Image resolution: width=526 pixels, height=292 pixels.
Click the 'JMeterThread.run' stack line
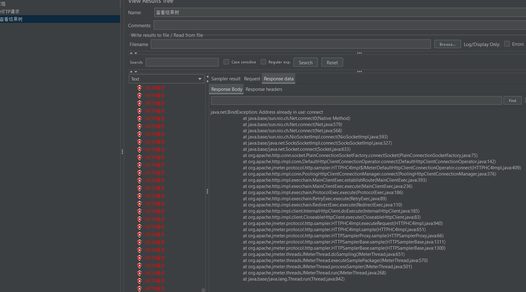[x=314, y=273]
